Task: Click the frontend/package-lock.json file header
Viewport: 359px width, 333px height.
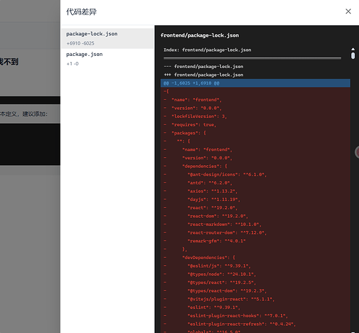Action: pos(199,35)
